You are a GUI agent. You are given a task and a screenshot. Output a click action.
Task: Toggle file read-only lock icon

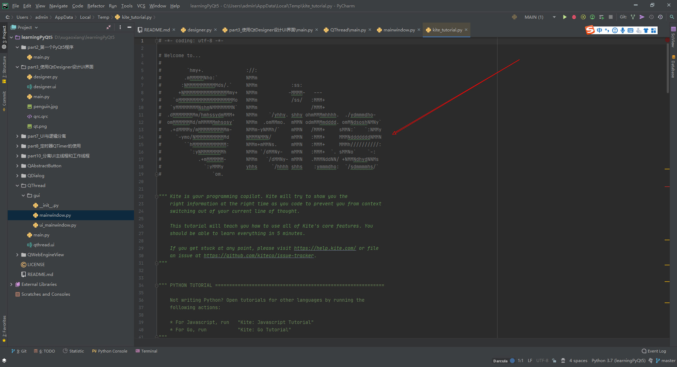pos(554,361)
